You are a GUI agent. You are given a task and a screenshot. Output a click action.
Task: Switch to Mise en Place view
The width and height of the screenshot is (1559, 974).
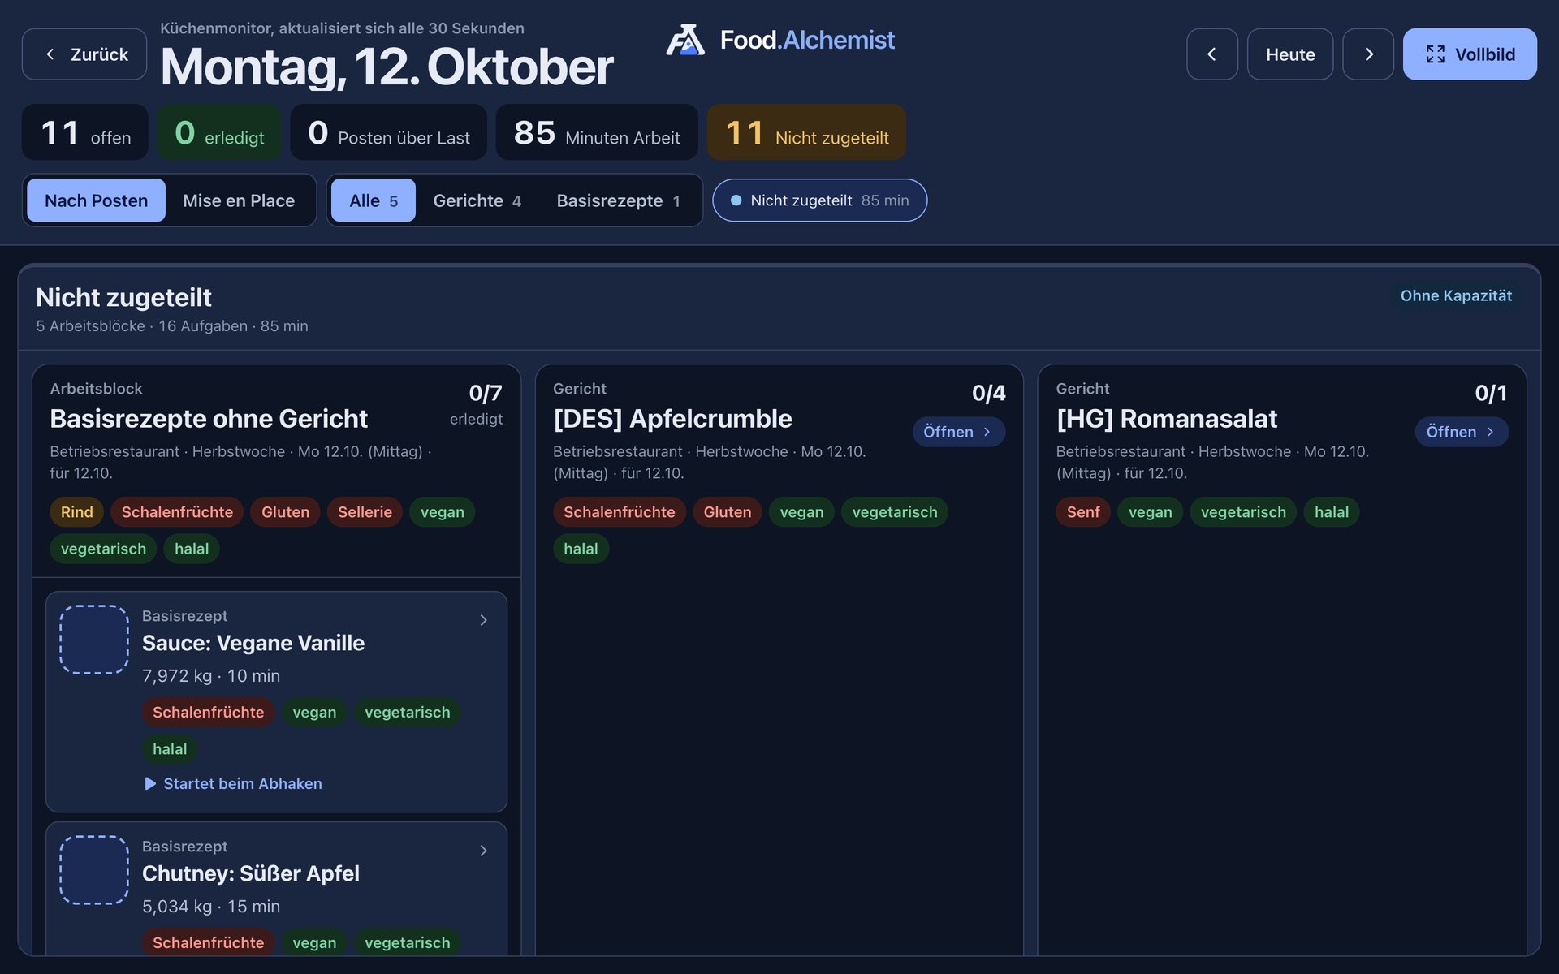pos(239,200)
